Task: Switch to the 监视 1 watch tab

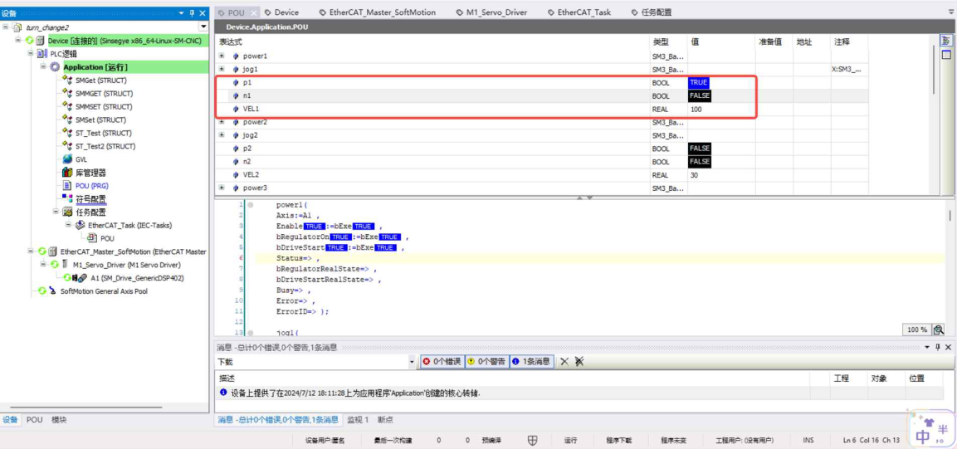Action: 357,420
